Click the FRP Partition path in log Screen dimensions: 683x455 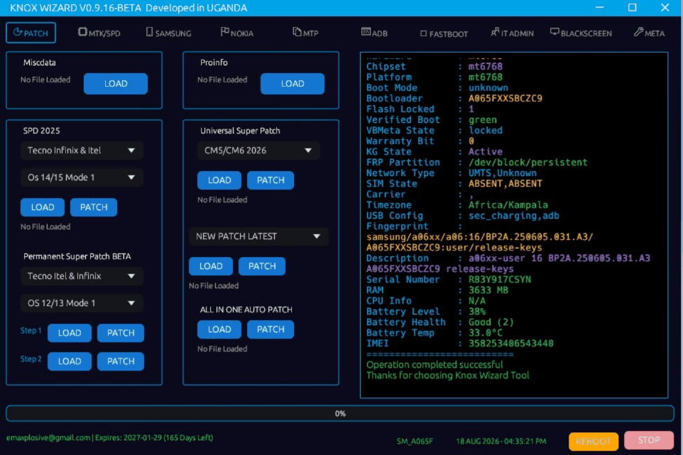528,163
